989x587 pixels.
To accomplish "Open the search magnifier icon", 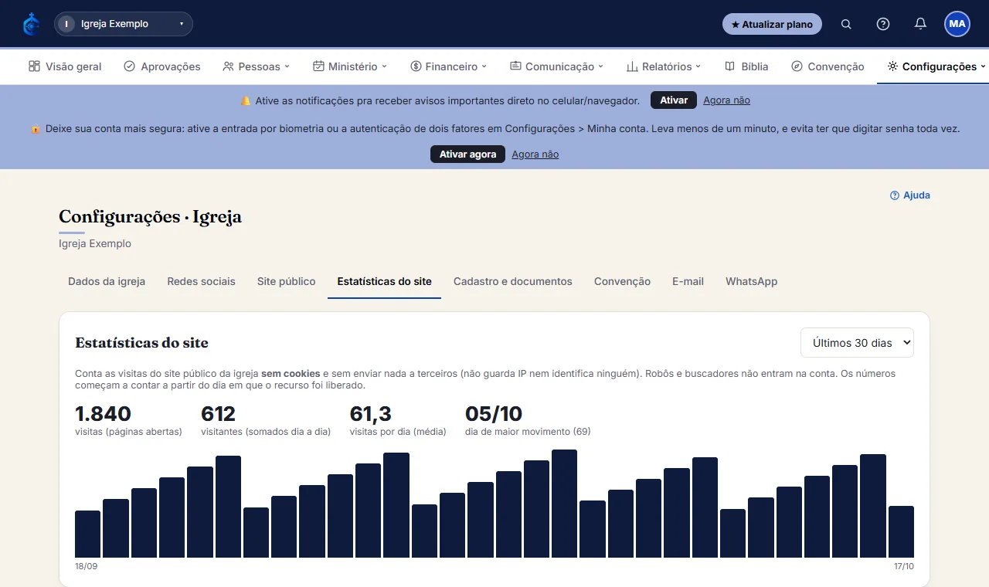I will tap(846, 24).
